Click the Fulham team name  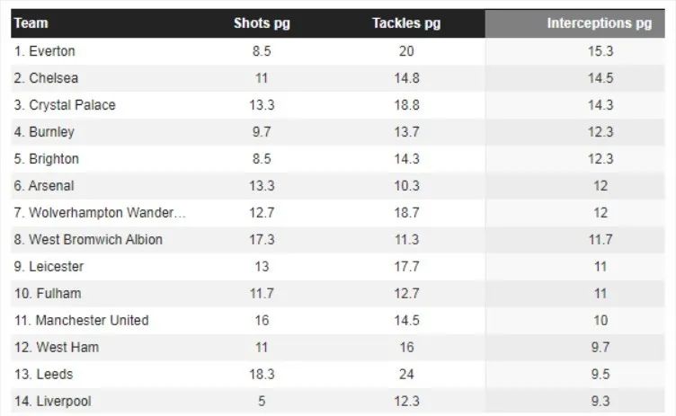click(58, 294)
